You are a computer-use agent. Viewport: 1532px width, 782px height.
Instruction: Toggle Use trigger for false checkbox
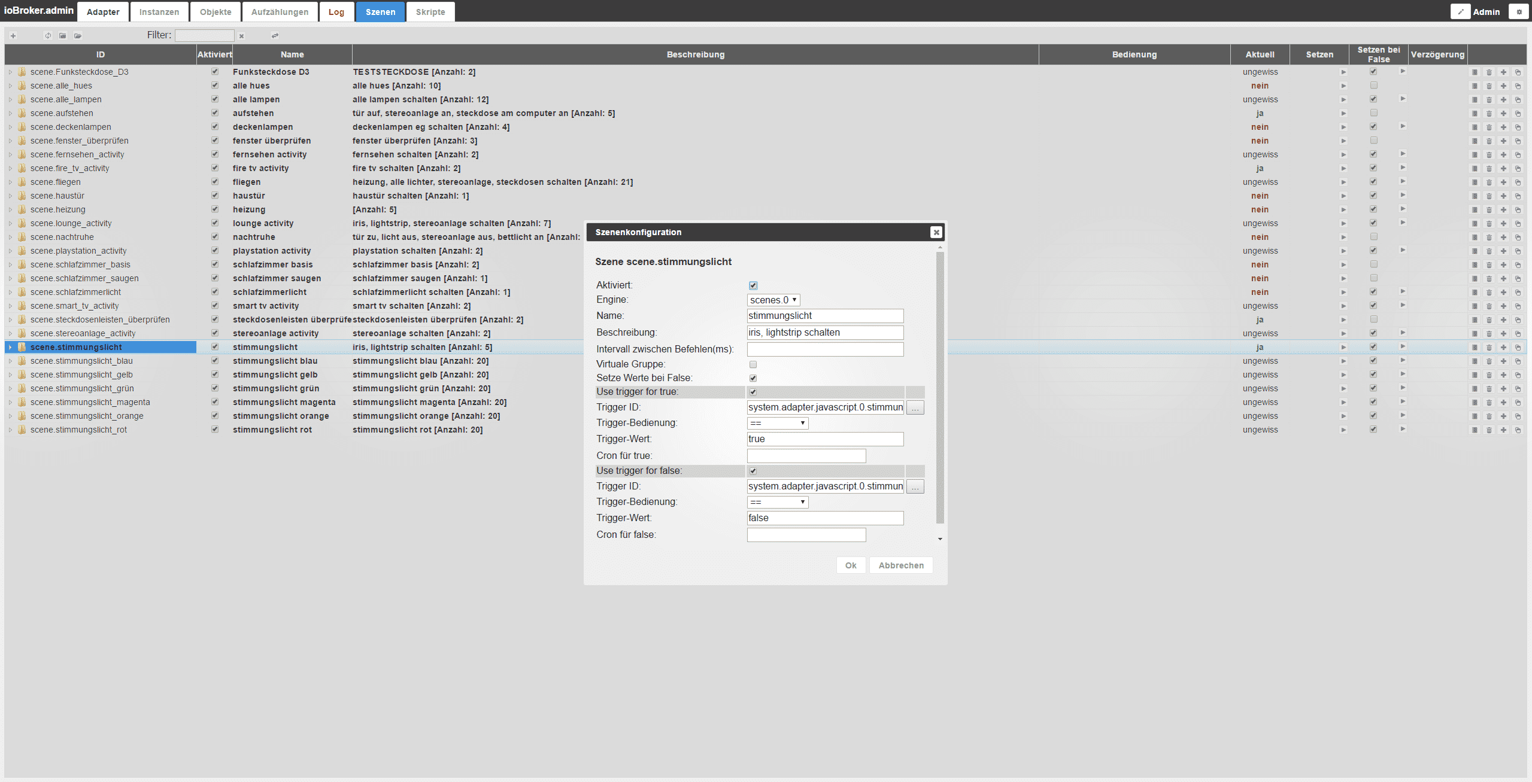point(753,471)
